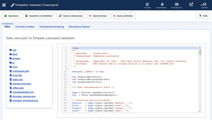Open joomla.asset.json file link
The width and height of the screenshot is (212, 120).
tap(22, 84)
